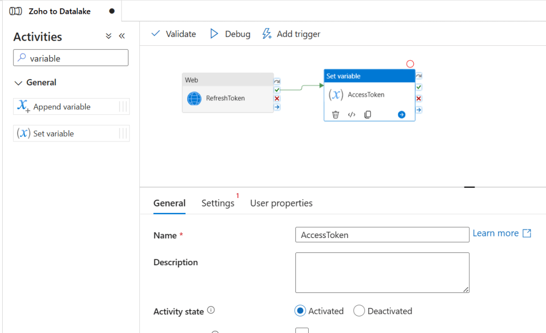Select the Activated radio button
Screen dimensions: 546x333
(x=300, y=311)
